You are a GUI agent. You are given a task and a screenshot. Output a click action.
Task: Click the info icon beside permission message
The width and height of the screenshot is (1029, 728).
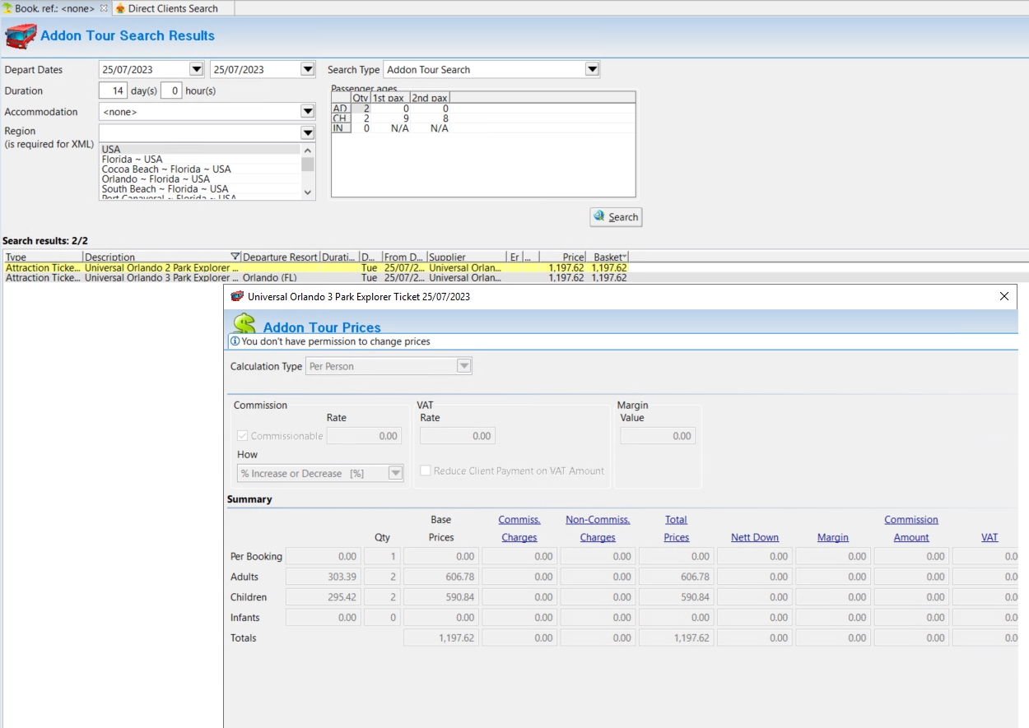coord(235,341)
